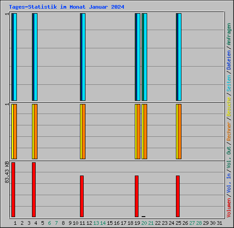Select weekend day 21 on the x-axis
Screen dimensions: 234x228
tap(151, 223)
